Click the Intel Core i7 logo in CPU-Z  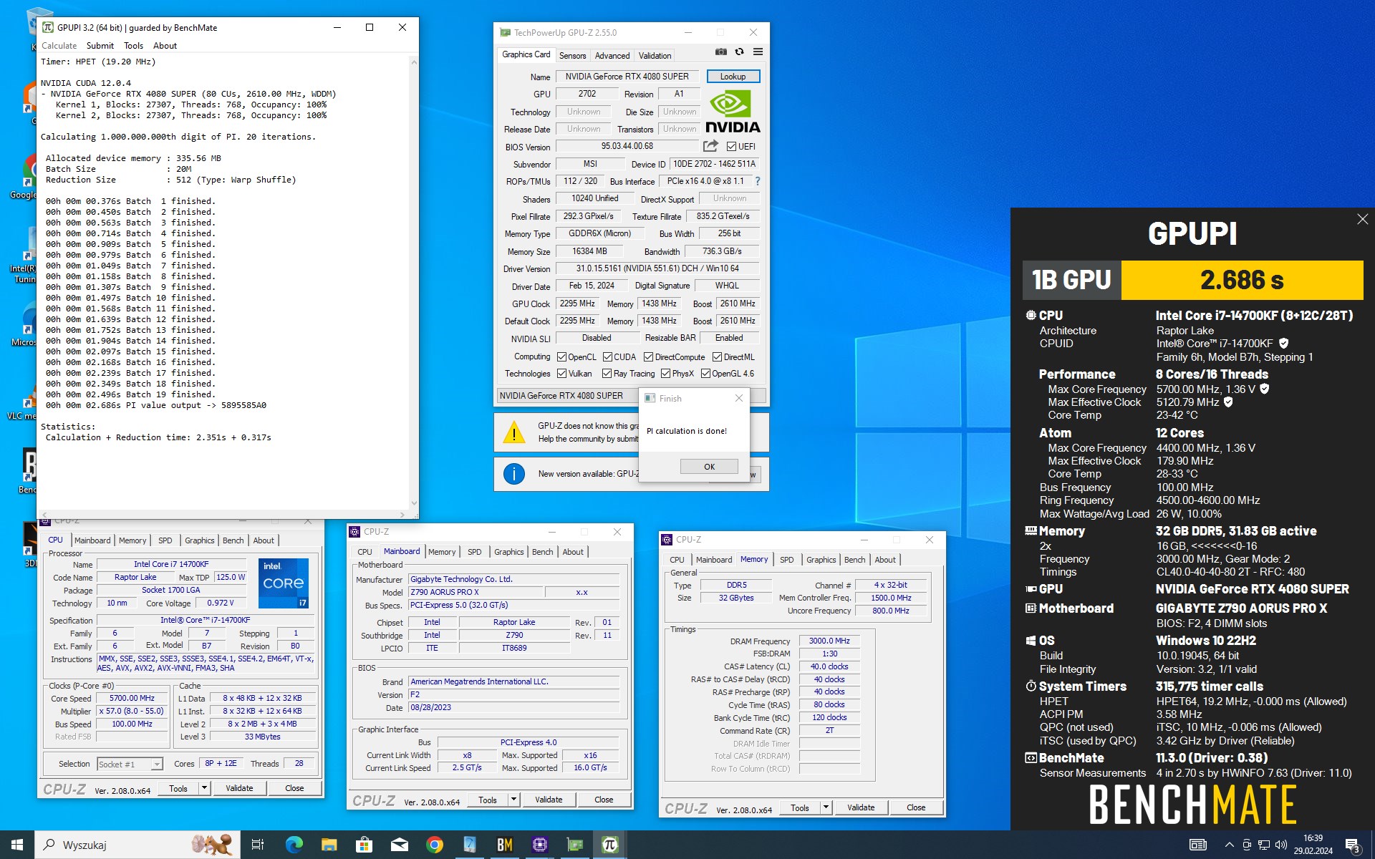[x=283, y=583]
